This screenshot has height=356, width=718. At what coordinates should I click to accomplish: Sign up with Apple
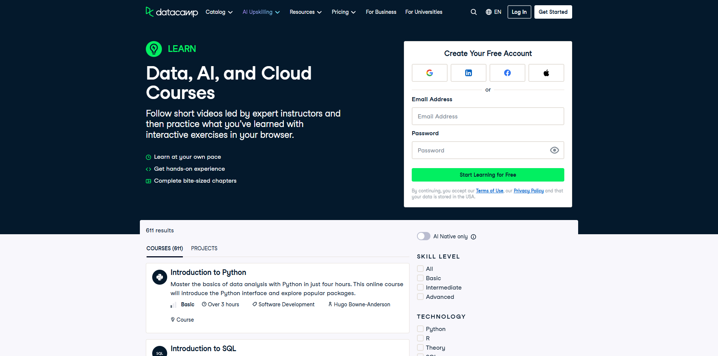(546, 73)
